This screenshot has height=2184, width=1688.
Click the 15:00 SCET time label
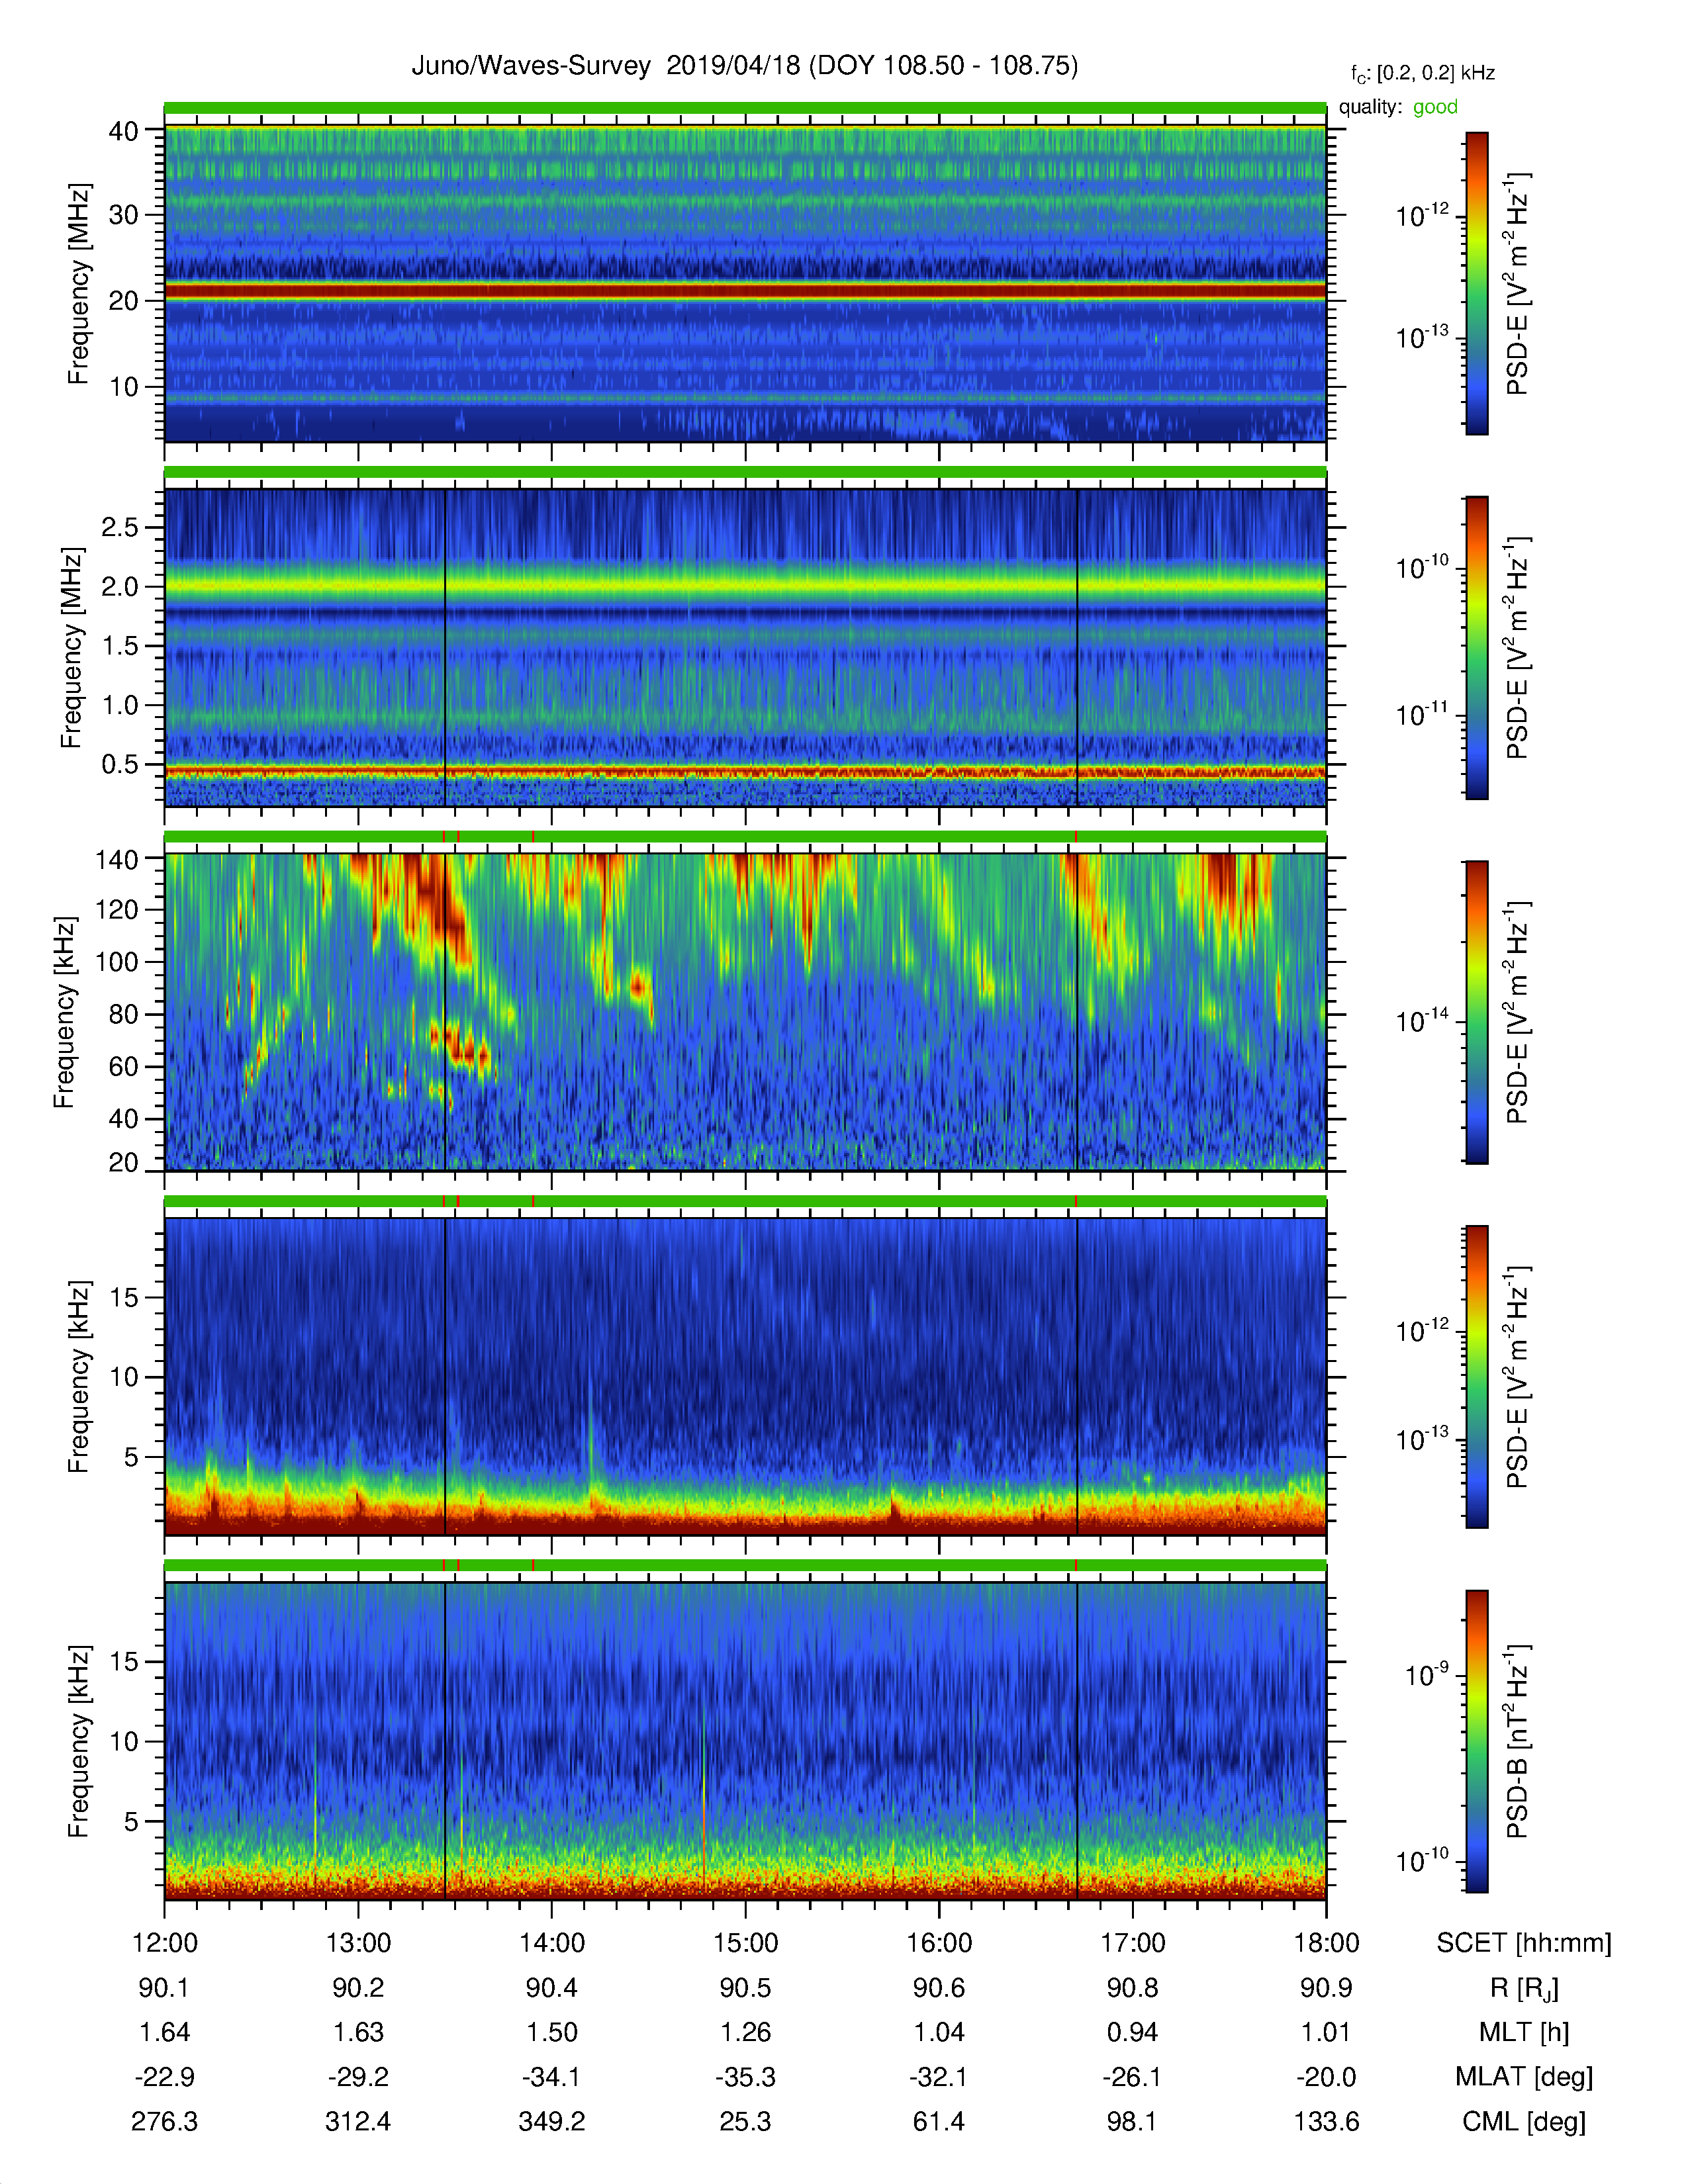pos(745,1943)
